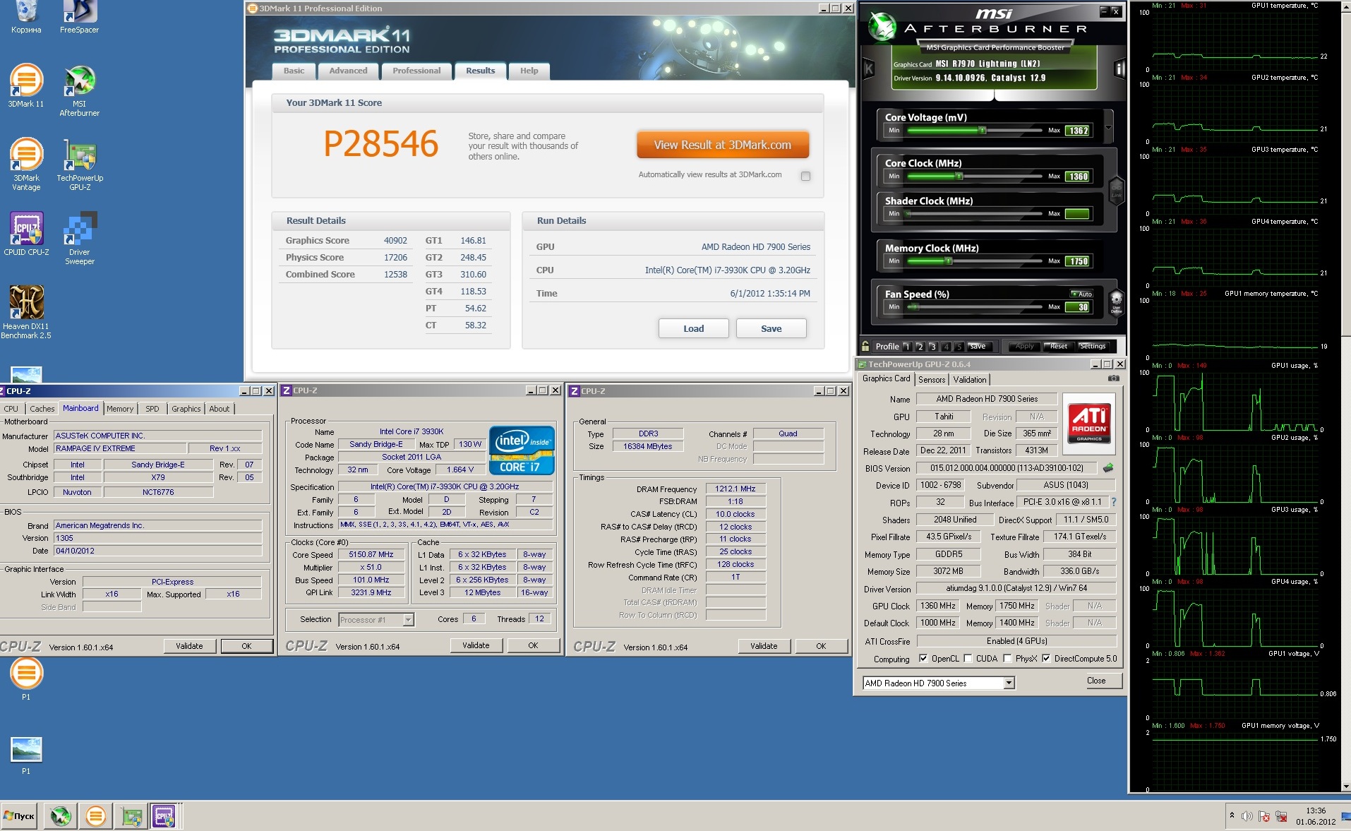The height and width of the screenshot is (831, 1351).
Task: Open the SPD tab in CPU-Z
Action: 152,409
